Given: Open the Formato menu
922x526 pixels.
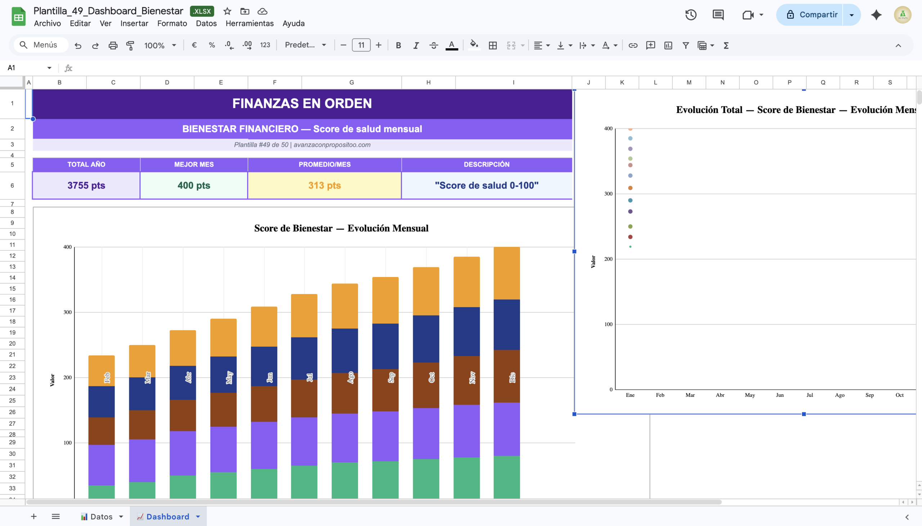Looking at the screenshot, I should point(172,23).
